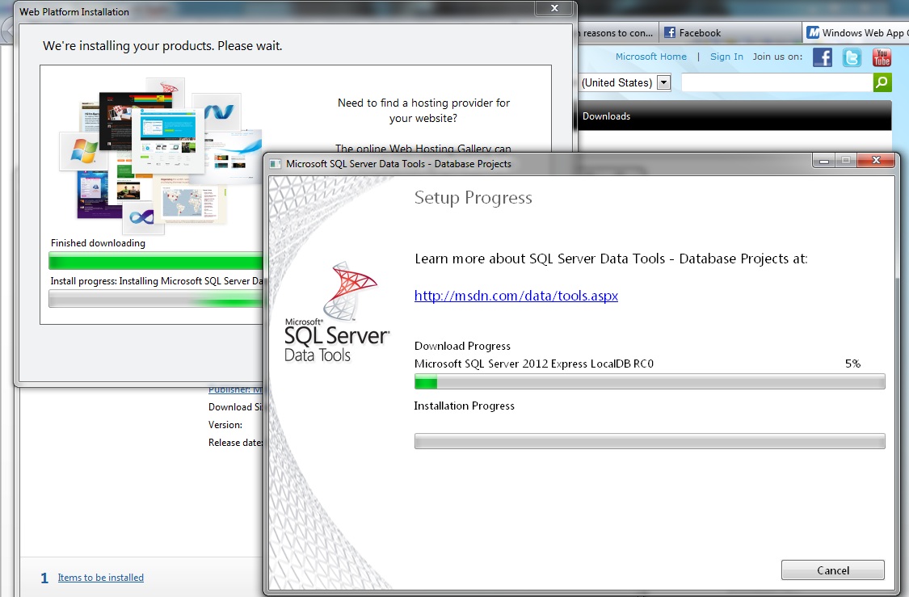The height and width of the screenshot is (597, 909).
Task: Close the Web Platform Installation window
Action: tap(555, 8)
